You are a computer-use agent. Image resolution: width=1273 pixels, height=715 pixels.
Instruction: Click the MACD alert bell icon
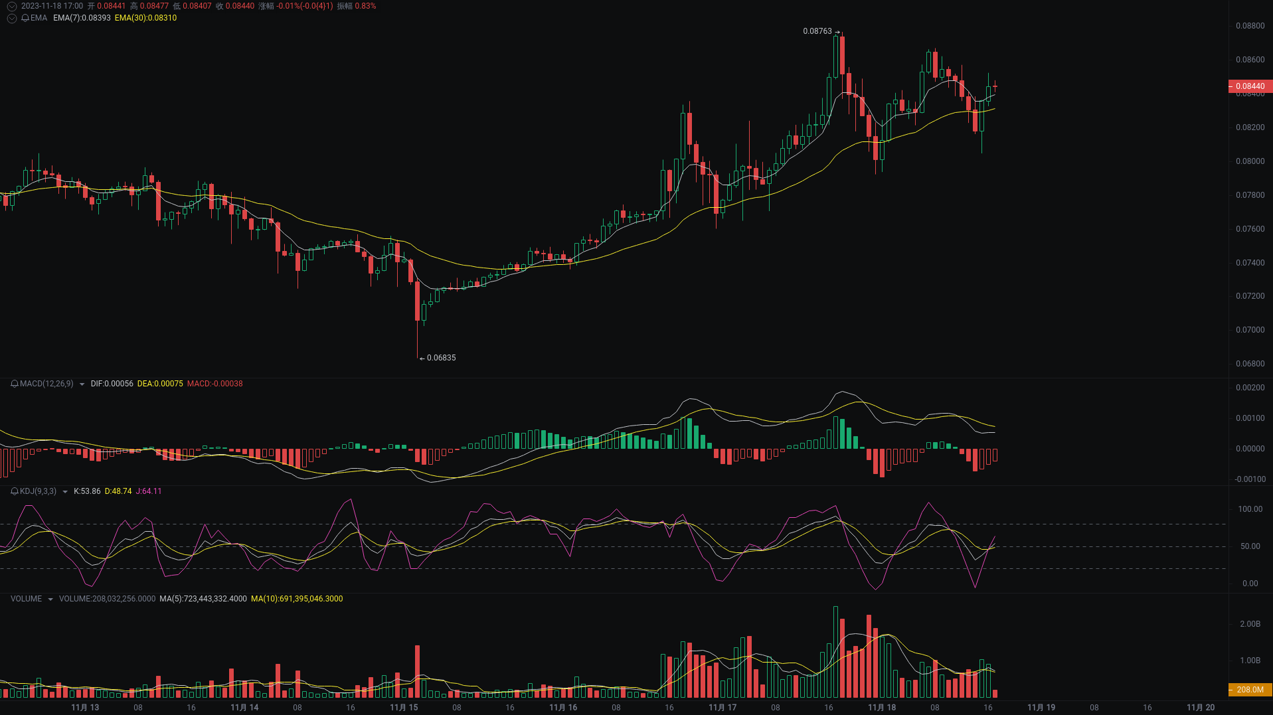15,384
